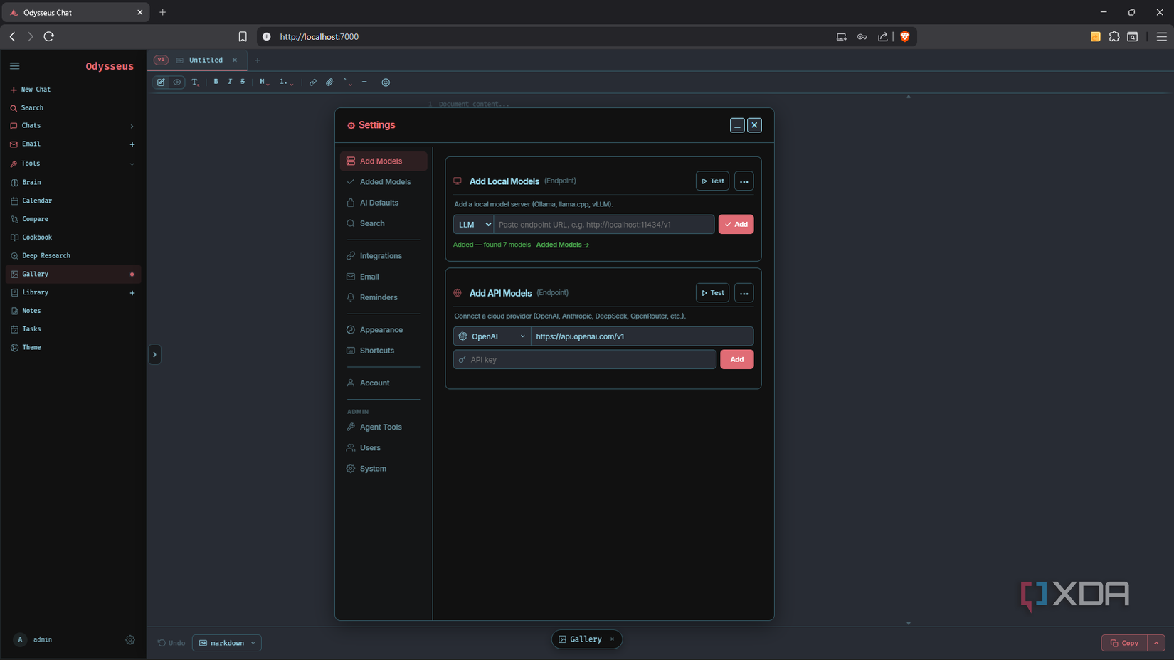This screenshot has width=1174, height=660.
Task: Open the text style (T) tool
Action: 195,82
